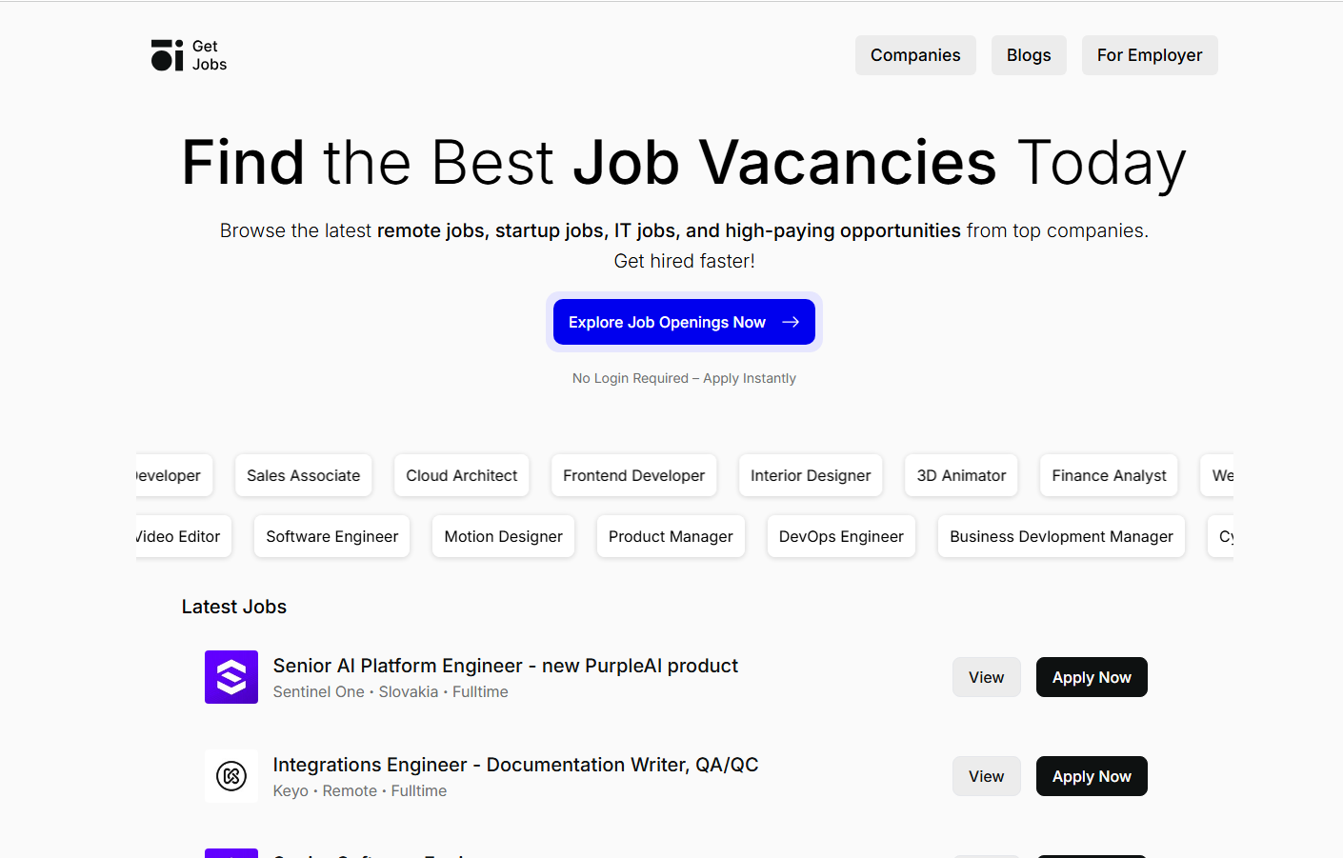Screen dimensions: 1343x858
Task: Choose the Business Devlopment Manager tag
Action: (x=1061, y=536)
